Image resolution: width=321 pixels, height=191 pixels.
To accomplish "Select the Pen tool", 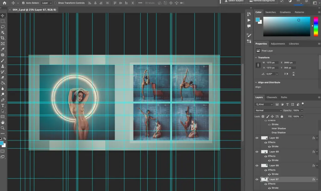I will (3, 100).
